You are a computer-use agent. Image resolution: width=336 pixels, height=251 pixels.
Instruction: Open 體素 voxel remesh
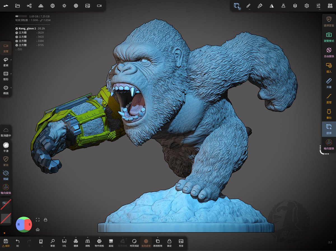click(x=76, y=243)
